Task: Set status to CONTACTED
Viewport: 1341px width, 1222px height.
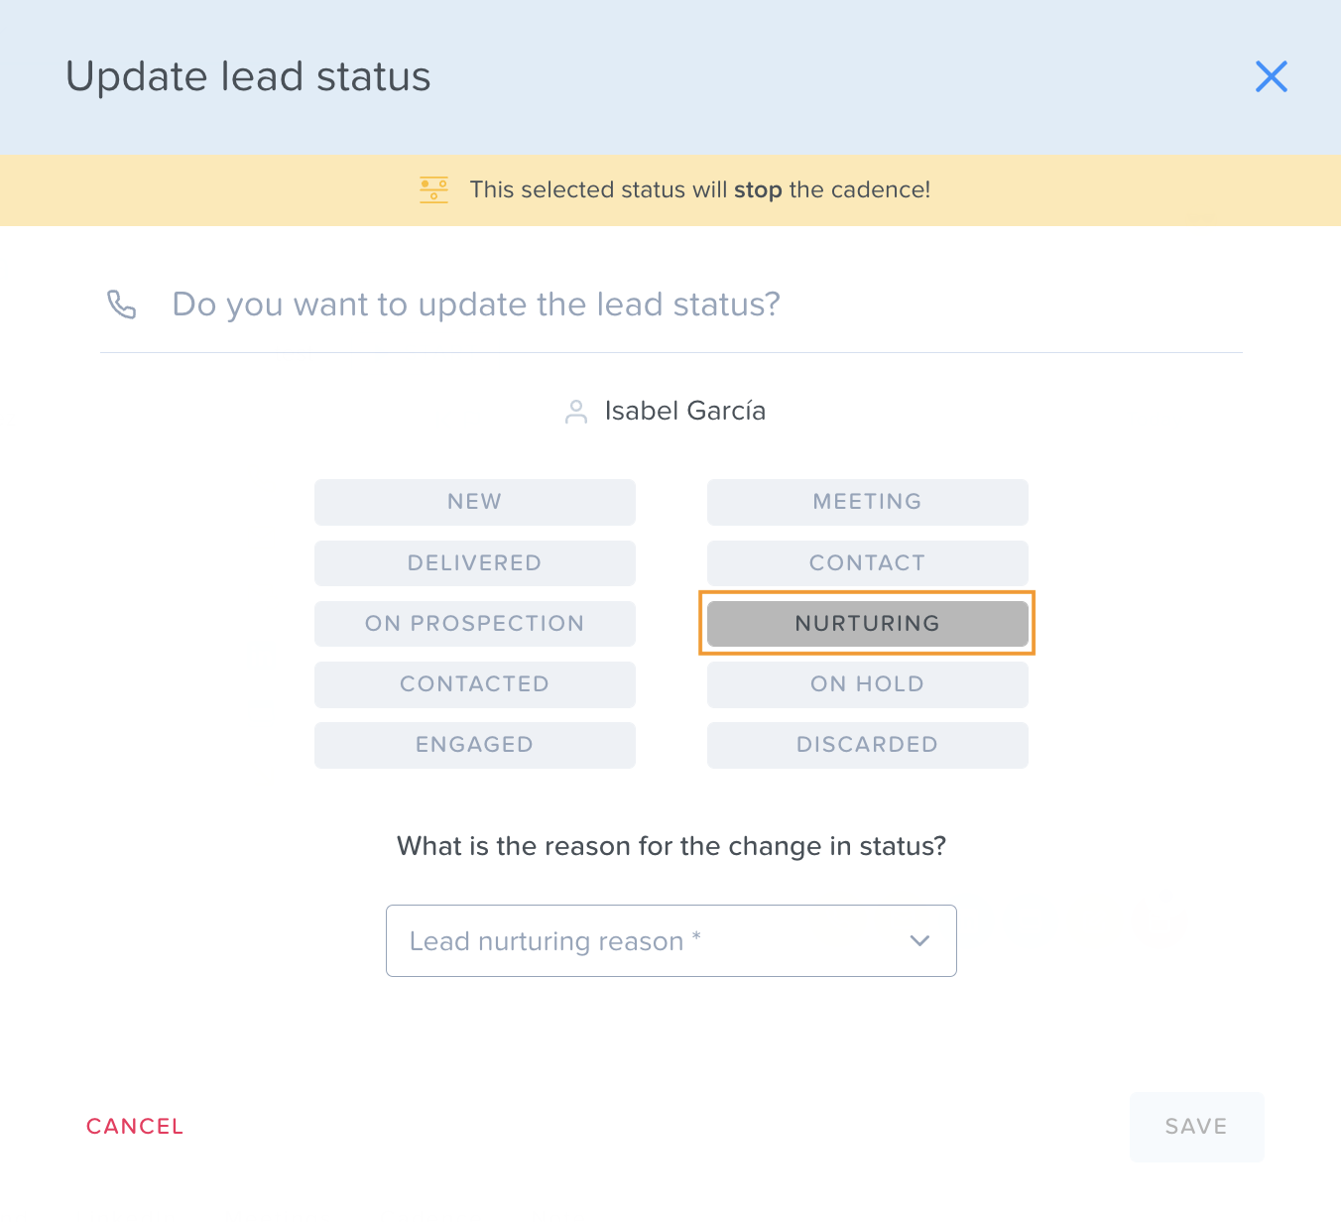Action: tap(475, 684)
